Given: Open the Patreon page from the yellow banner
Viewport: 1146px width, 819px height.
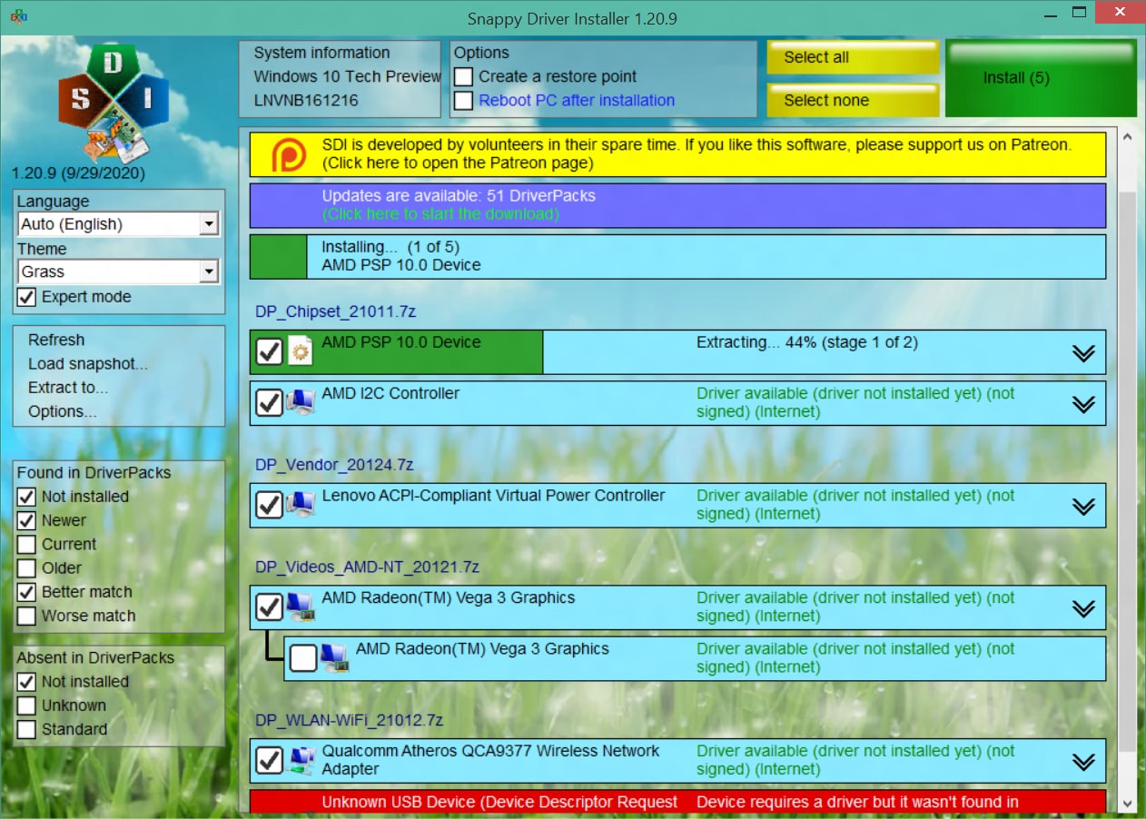Looking at the screenshot, I should pyautogui.click(x=677, y=154).
